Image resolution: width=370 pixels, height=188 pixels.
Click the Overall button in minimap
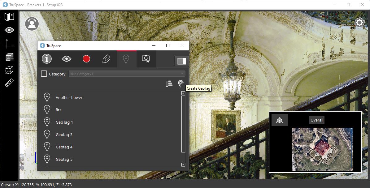[x=317, y=120]
